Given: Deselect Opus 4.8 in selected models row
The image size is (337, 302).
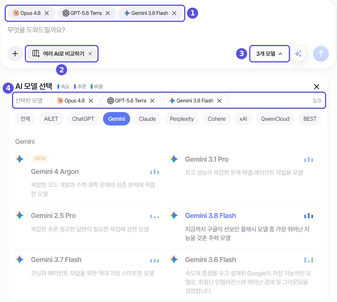Looking at the screenshot, I should 91,101.
